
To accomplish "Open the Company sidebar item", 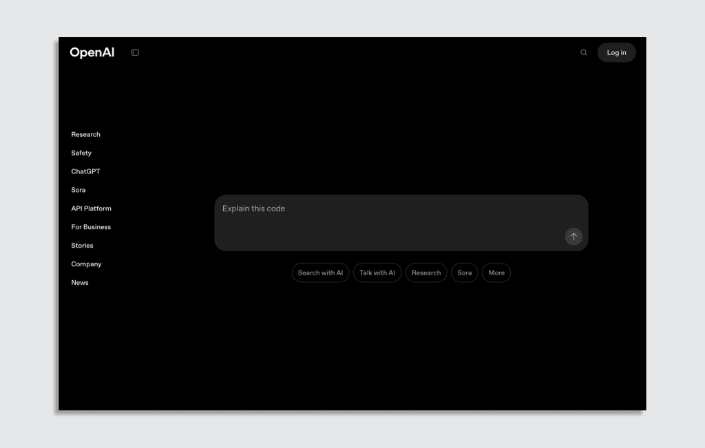I will [86, 264].
